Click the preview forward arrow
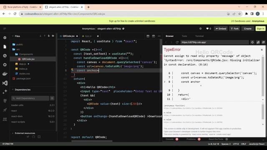Screen dimensions: 267x150 click(x=171, y=42)
